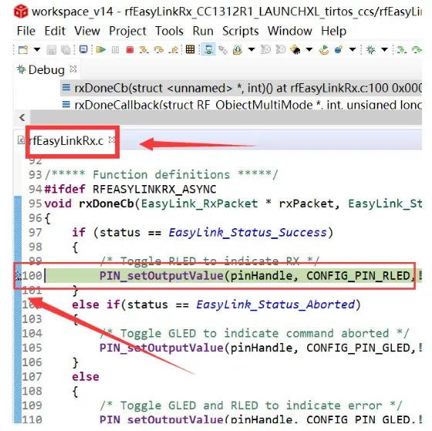
Task: Click the grid memory view icon
Action: click(190, 49)
